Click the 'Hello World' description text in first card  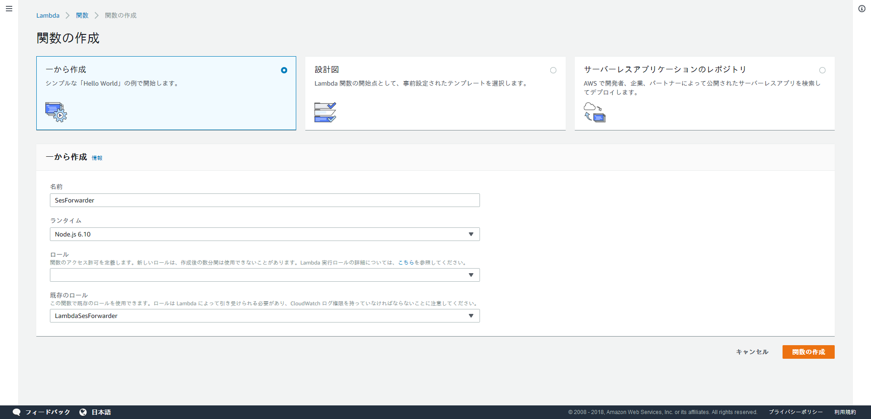point(113,83)
